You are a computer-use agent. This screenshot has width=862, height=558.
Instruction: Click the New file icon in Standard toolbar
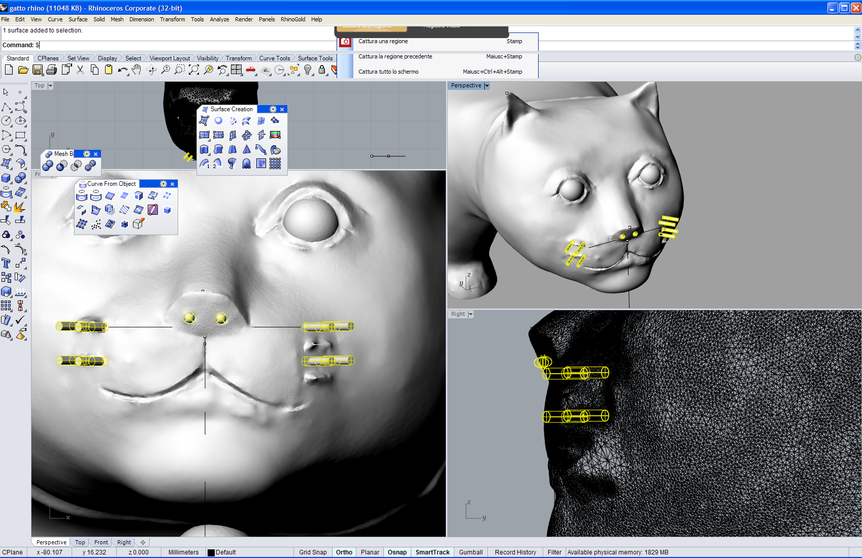pyautogui.click(x=9, y=70)
